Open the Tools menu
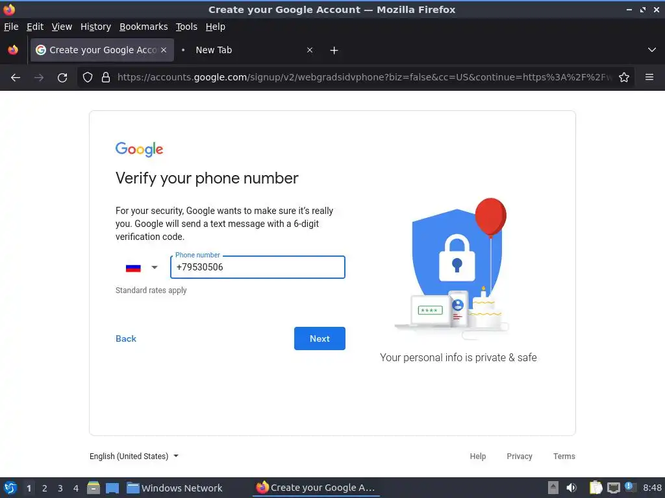665x498 pixels. 186,27
